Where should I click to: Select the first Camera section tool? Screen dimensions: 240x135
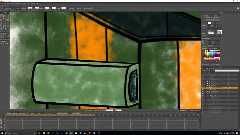pyautogui.click(x=1, y=40)
